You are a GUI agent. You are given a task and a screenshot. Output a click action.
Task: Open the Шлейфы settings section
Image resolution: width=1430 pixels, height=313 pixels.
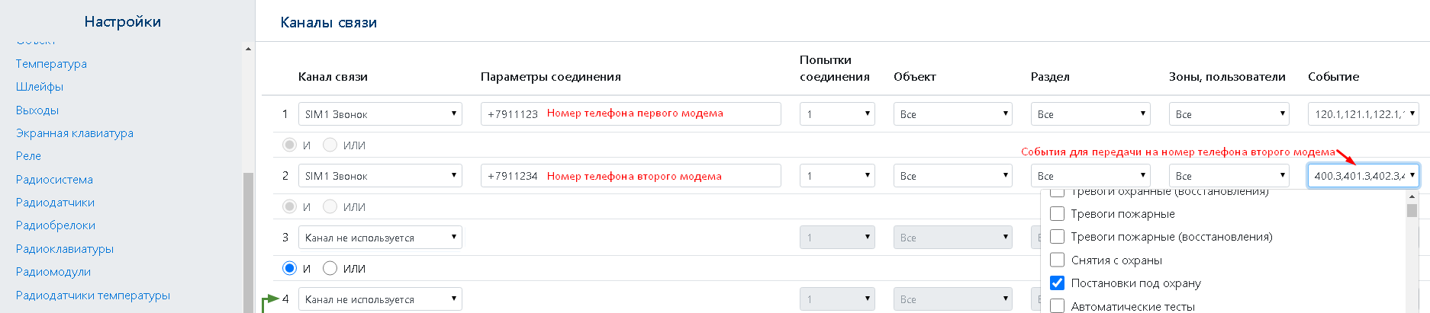[x=40, y=87]
